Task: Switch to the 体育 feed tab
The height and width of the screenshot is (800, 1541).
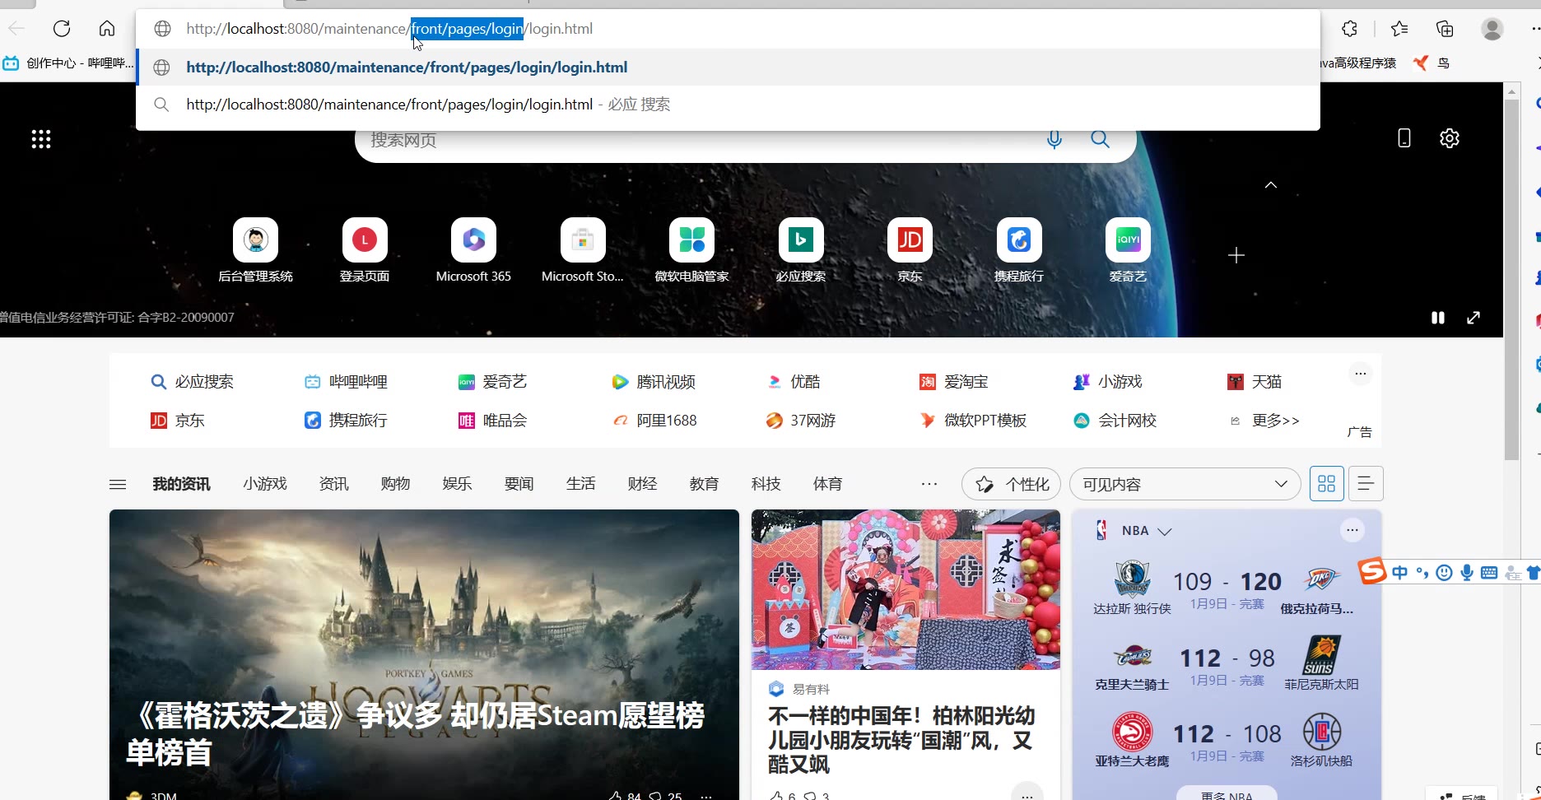Action: tap(827, 484)
